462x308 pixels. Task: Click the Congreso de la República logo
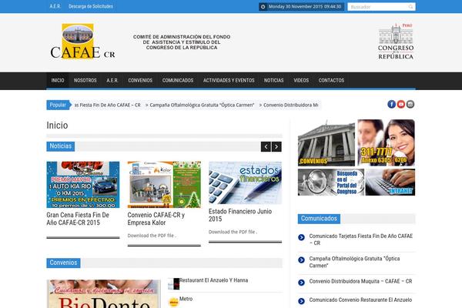pyautogui.click(x=396, y=42)
